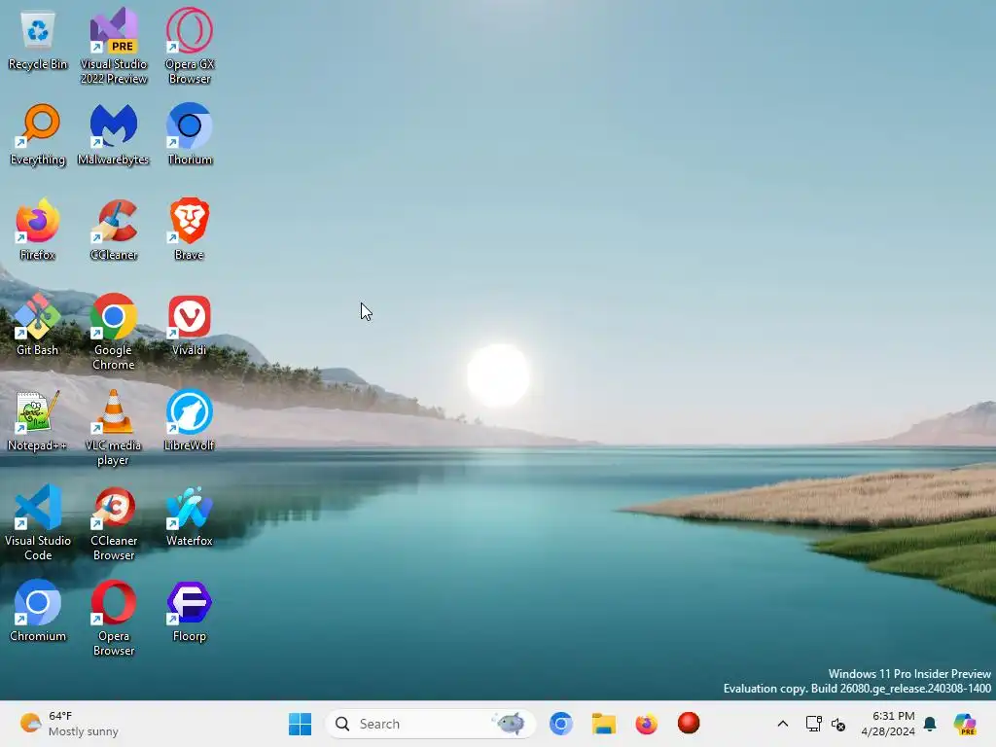This screenshot has width=996, height=747.
Task: Open File Explorer from the taskbar
Action: click(x=603, y=724)
